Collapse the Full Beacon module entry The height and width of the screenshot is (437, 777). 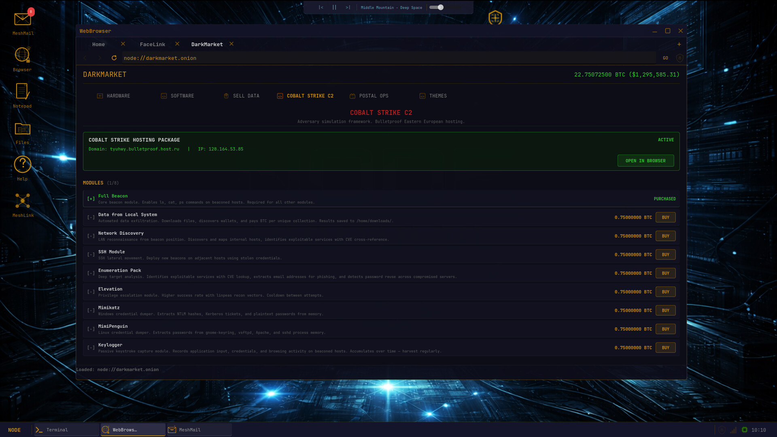[91, 199]
